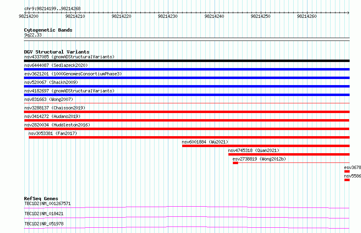The width and height of the screenshot is (361, 233).
Task: Click ruler position 98214250
Action: [x=260, y=16]
